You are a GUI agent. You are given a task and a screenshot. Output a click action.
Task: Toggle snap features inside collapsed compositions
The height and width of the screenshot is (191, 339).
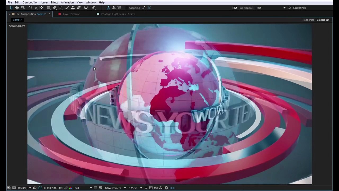(x=149, y=8)
